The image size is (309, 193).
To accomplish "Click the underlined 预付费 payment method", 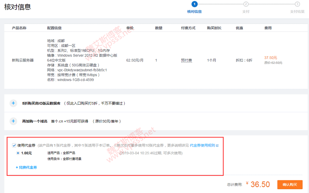I will click(186, 60).
